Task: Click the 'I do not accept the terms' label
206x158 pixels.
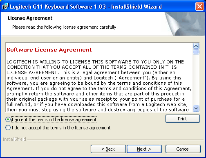Action: tap(61, 128)
